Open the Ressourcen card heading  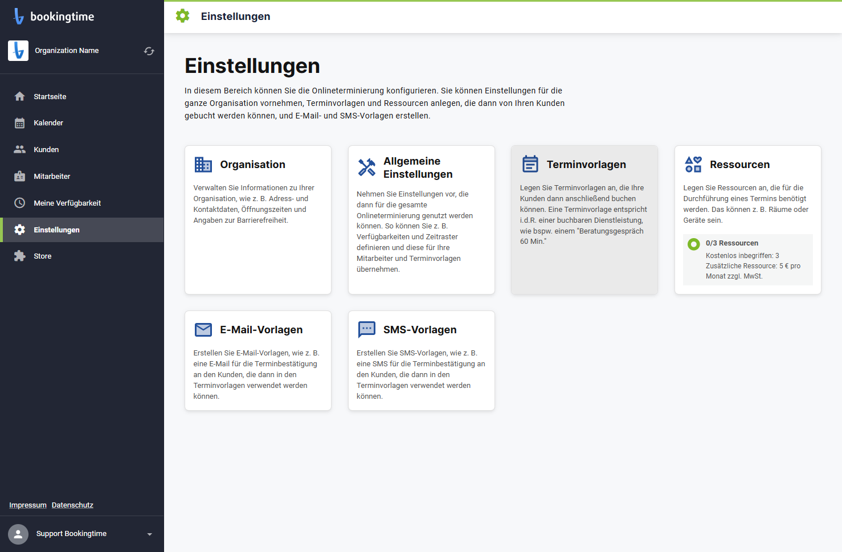pos(739,165)
